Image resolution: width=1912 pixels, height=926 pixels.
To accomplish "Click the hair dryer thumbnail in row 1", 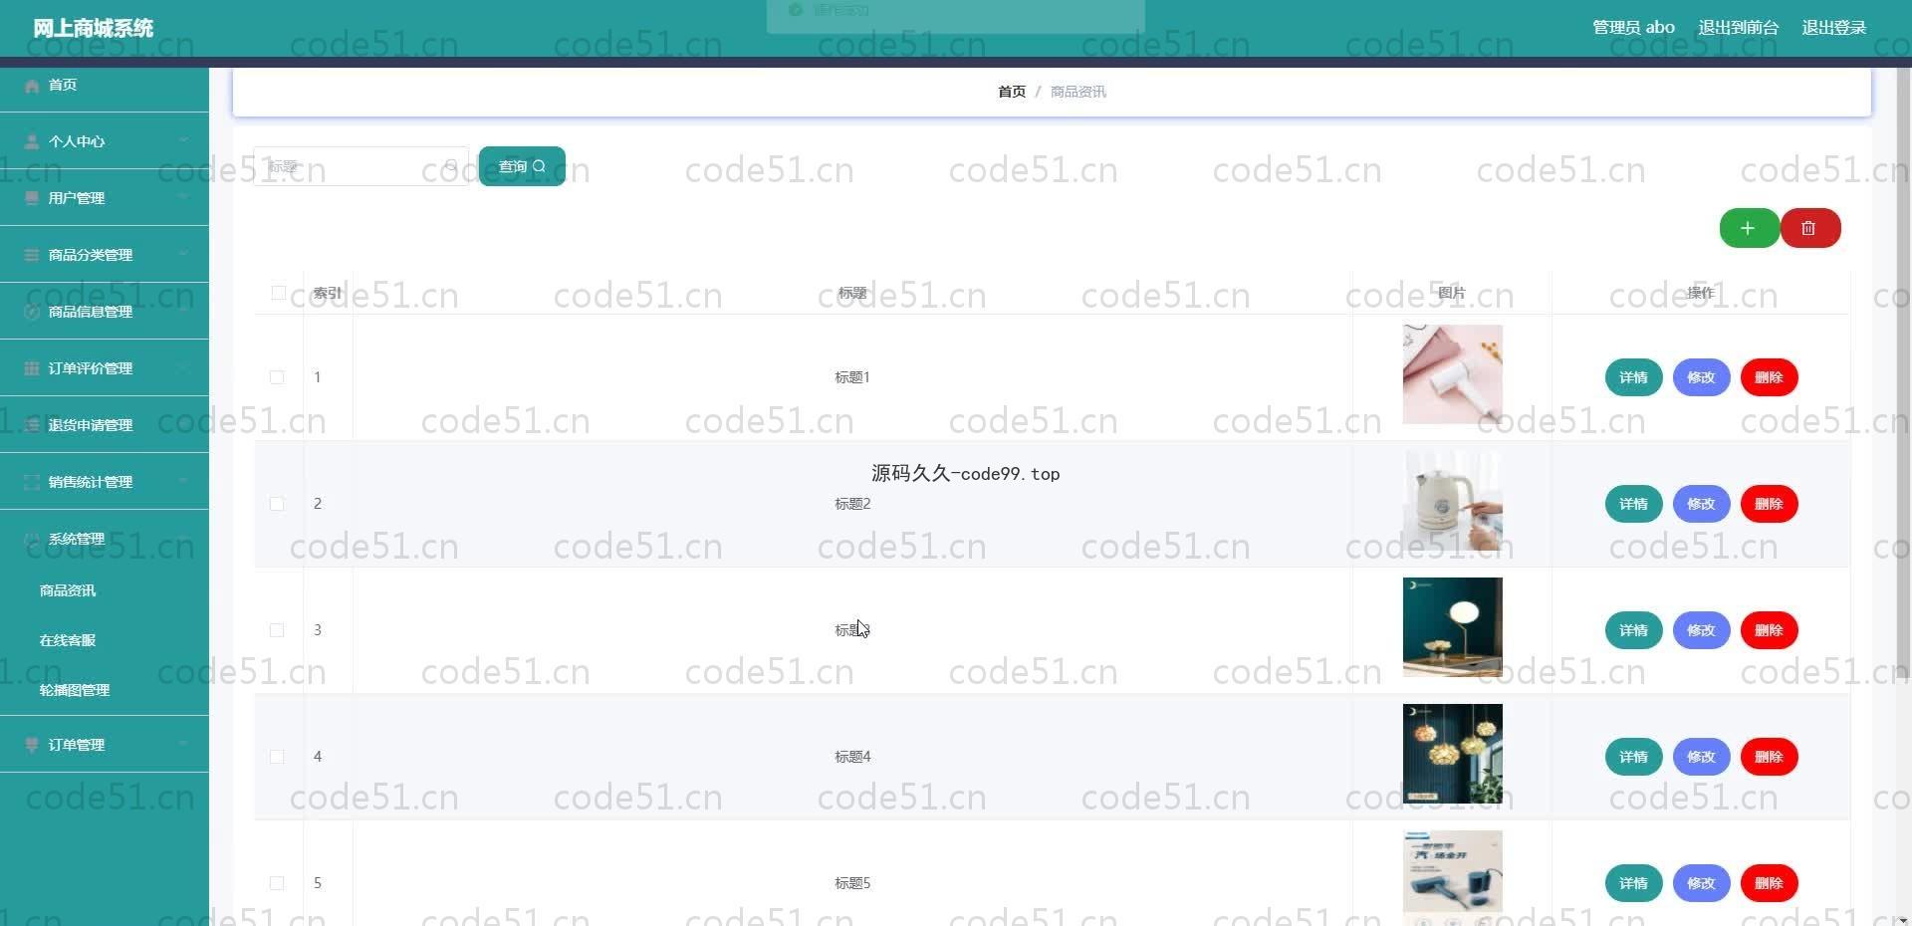I will [x=1452, y=374].
